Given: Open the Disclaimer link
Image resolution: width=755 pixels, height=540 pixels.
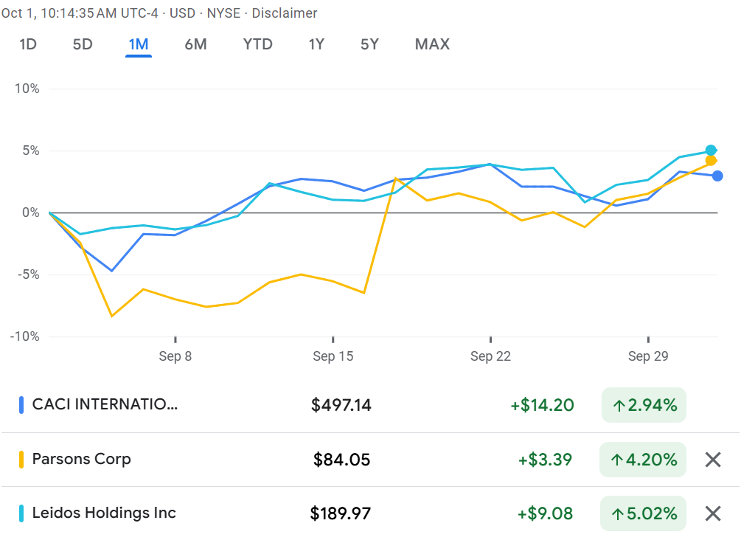Looking at the screenshot, I should click(285, 13).
